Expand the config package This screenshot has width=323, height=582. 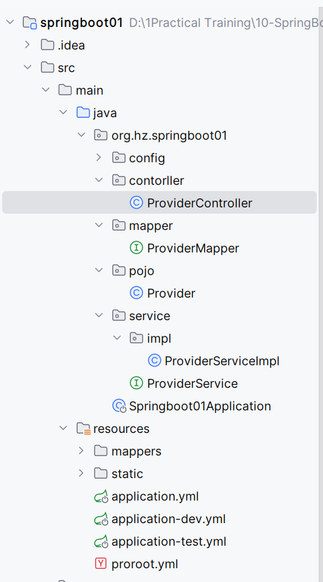(x=98, y=158)
